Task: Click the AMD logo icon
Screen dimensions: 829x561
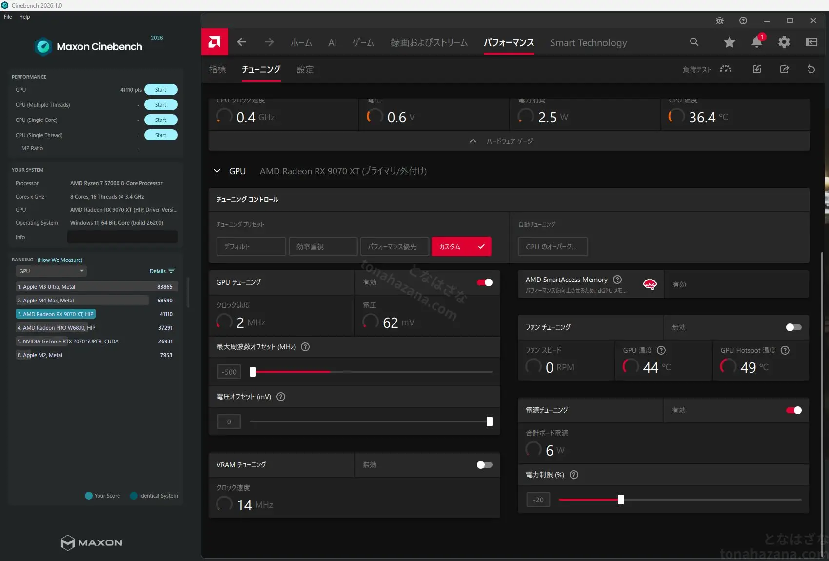Action: pyautogui.click(x=215, y=42)
